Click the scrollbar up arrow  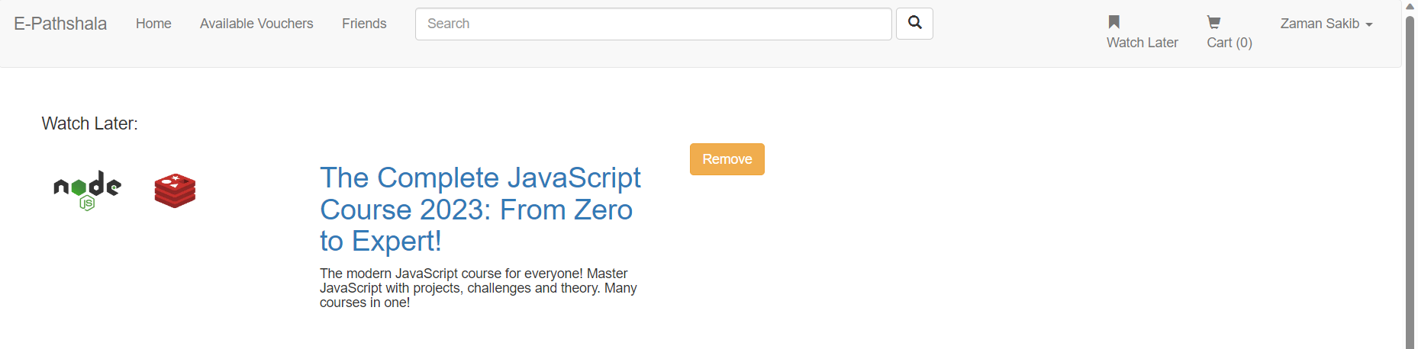1410,6
